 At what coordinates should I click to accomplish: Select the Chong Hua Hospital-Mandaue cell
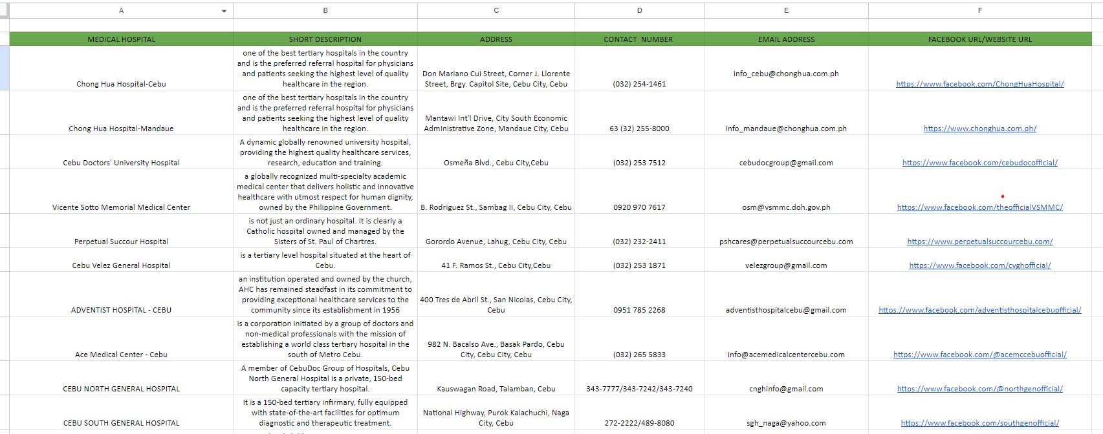click(122, 113)
